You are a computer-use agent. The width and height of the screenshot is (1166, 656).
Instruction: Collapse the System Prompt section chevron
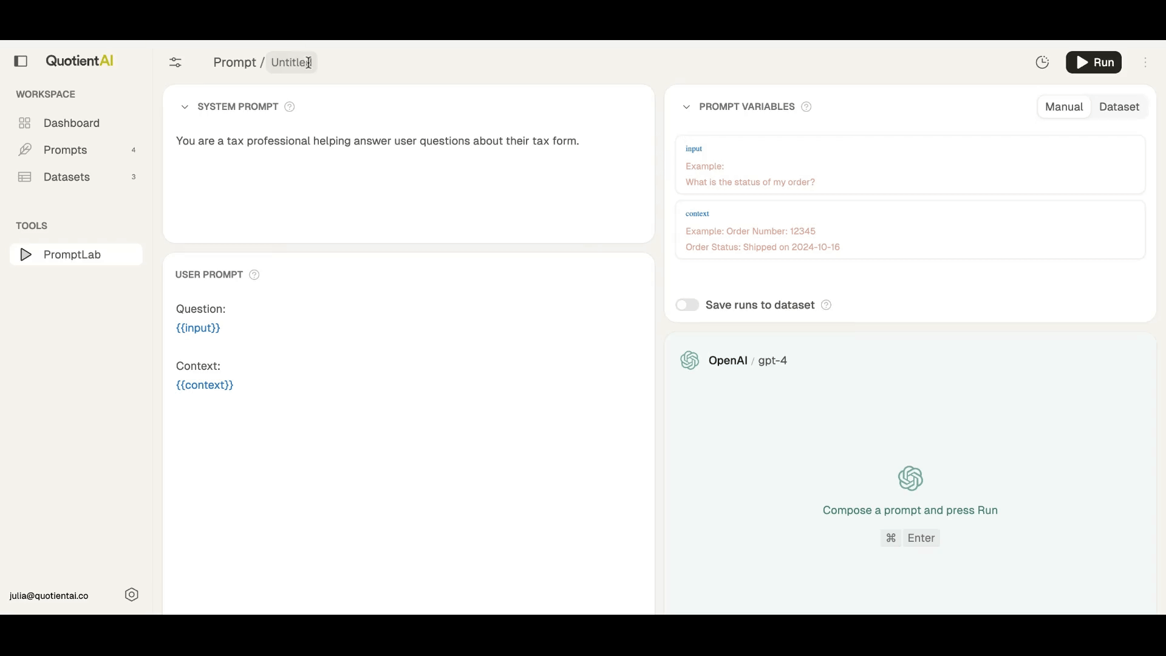tap(185, 108)
